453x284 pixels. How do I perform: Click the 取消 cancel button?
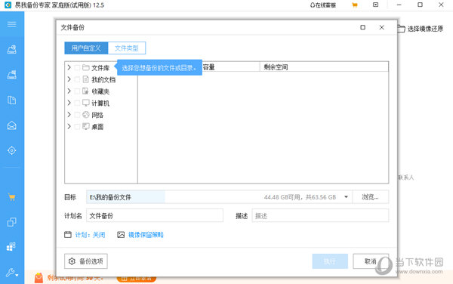point(371,261)
